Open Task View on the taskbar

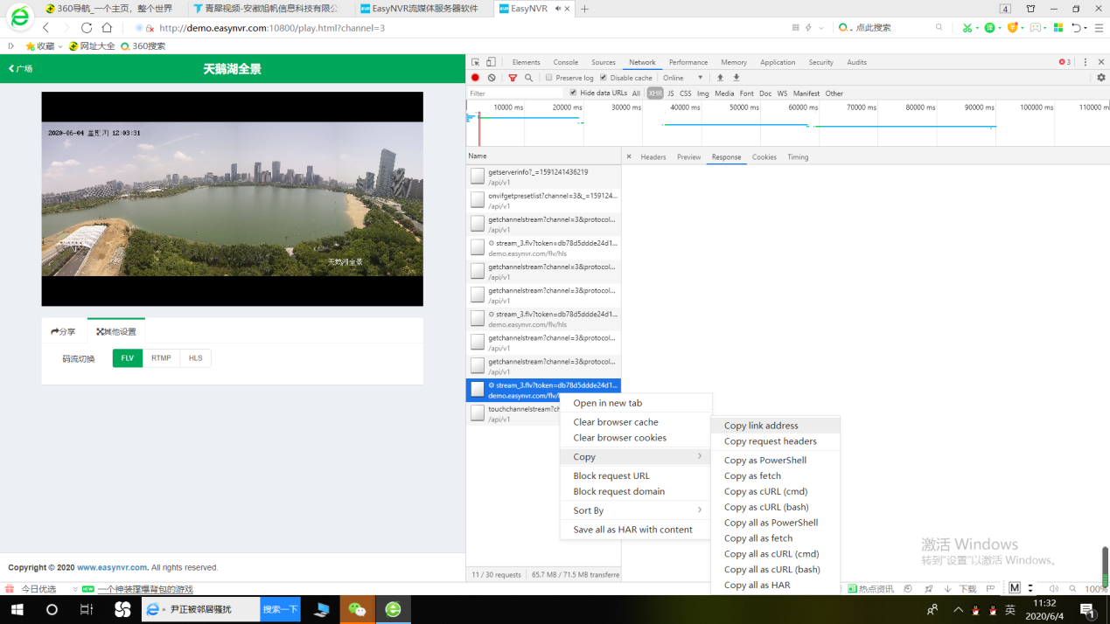[x=87, y=610]
